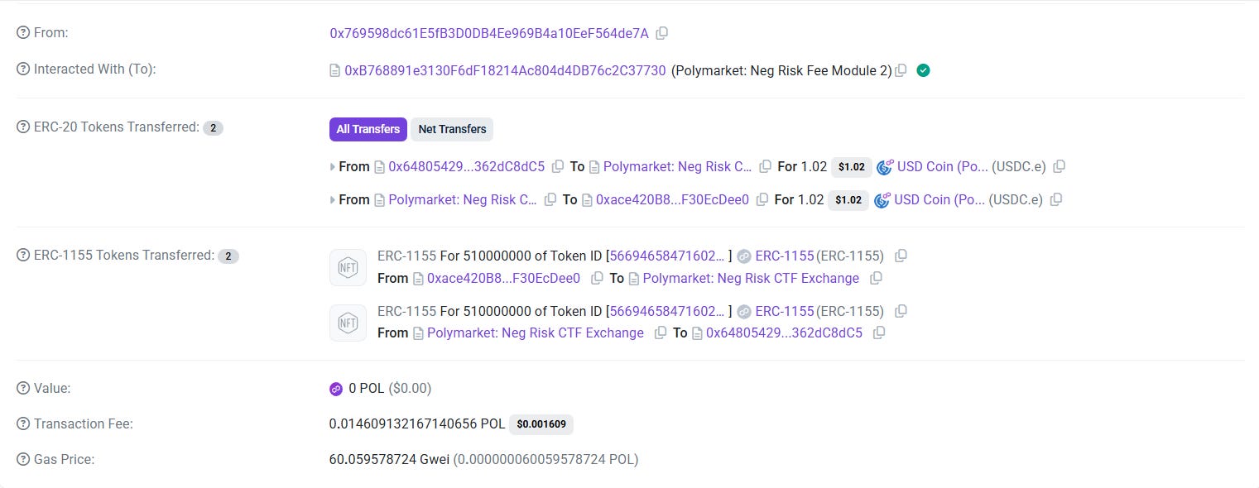Copy CTF Exchange recipient in first ERC-1155 transfer
1259x488 pixels.
point(876,279)
